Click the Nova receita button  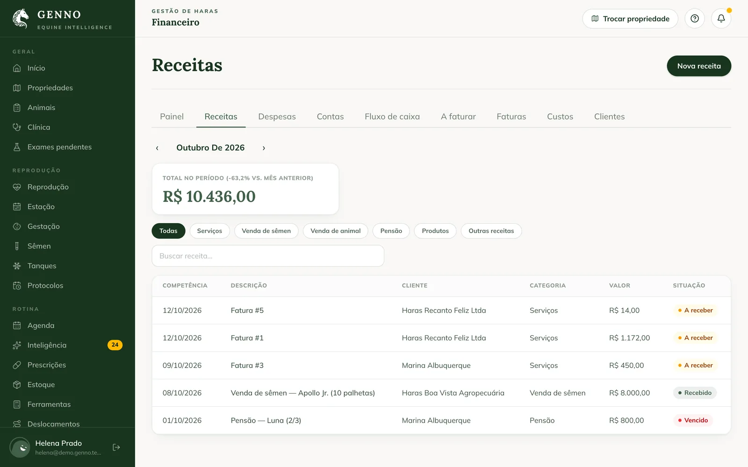click(699, 66)
